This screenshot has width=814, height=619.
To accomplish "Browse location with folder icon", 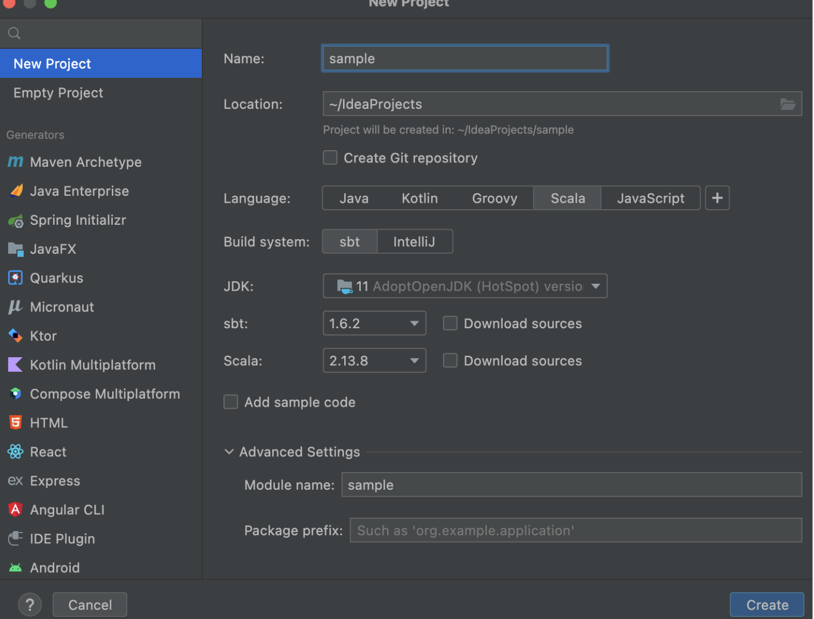I will 788,104.
